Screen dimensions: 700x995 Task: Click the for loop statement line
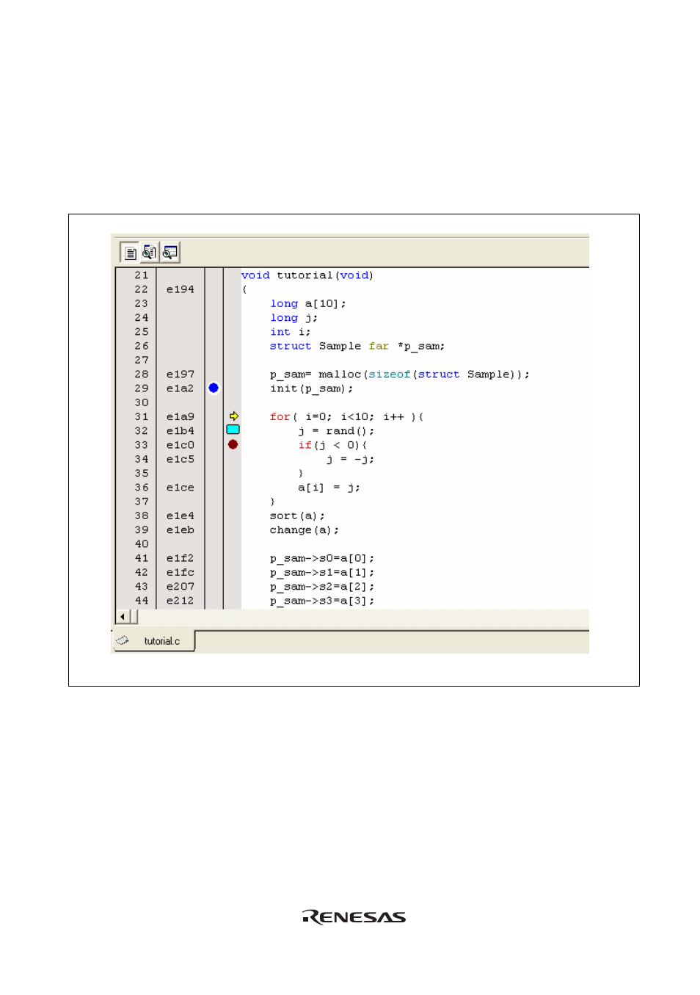[x=346, y=417]
